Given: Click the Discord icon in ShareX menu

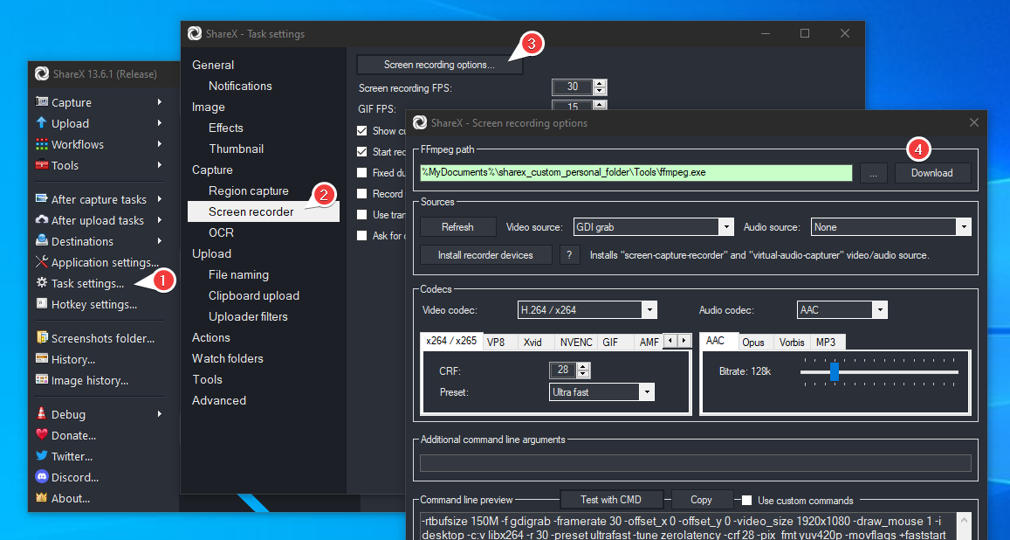Looking at the screenshot, I should [x=44, y=476].
